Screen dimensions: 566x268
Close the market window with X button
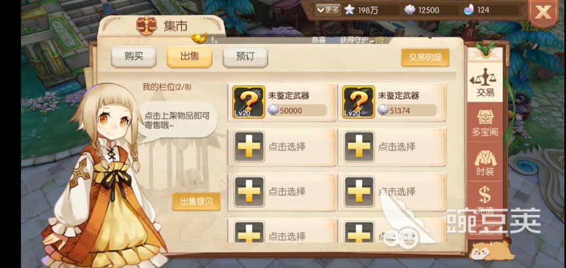543,12
